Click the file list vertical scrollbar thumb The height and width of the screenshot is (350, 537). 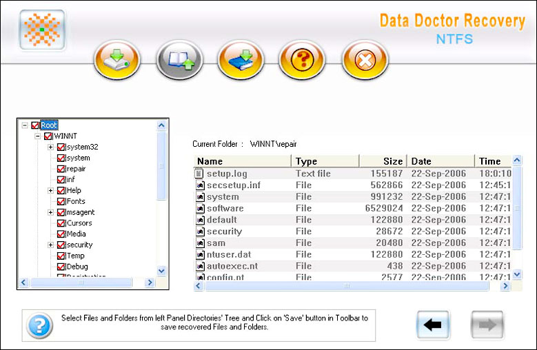tap(517, 208)
